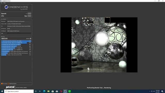The height and width of the screenshot is (93, 165).
Task: Click the GFX Board field value
Action: [19, 31]
